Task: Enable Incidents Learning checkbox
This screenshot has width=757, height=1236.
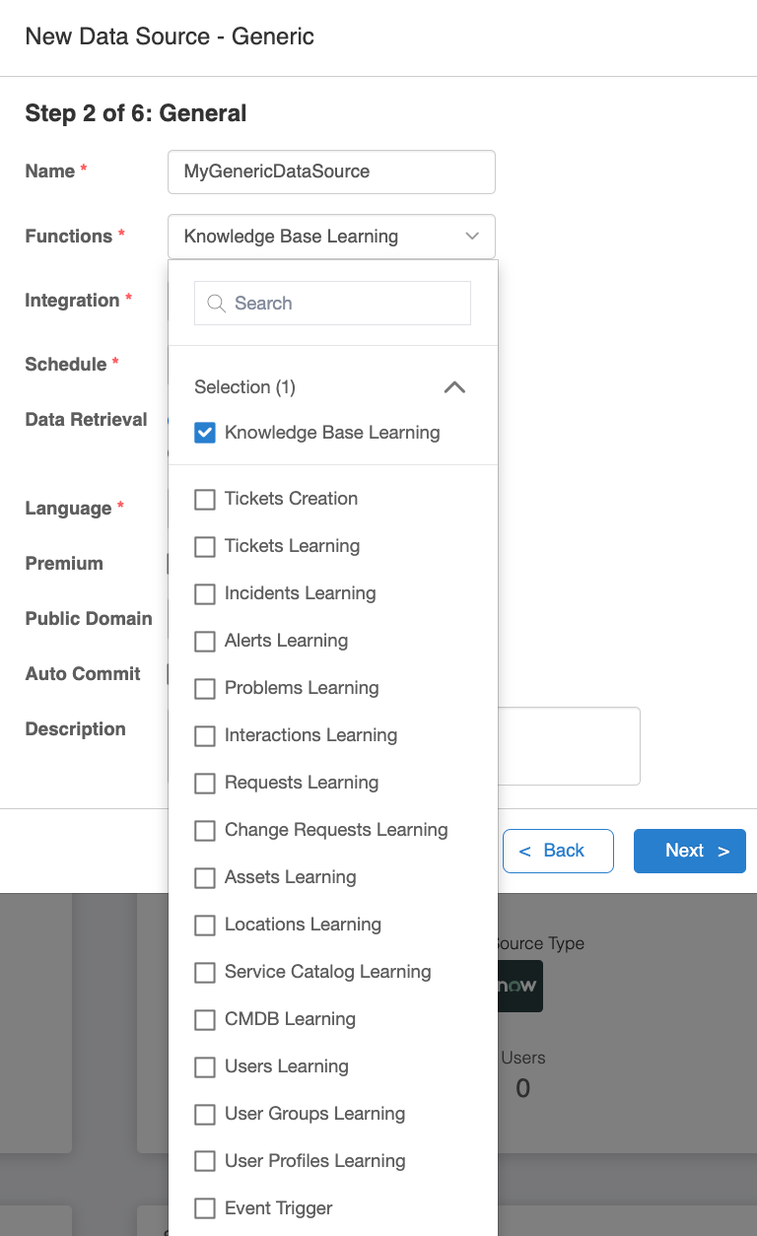Action: 205,593
